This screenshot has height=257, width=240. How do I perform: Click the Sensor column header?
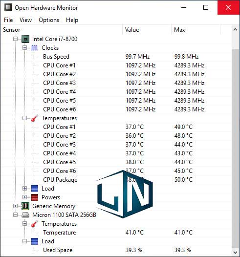coord(62,30)
